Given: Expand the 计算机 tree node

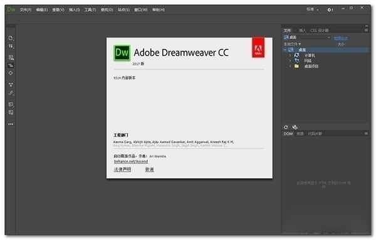Looking at the screenshot, I should (290, 56).
